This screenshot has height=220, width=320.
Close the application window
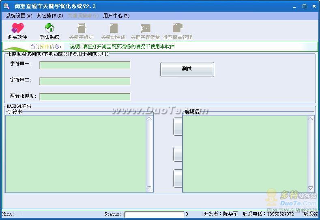[314, 6]
